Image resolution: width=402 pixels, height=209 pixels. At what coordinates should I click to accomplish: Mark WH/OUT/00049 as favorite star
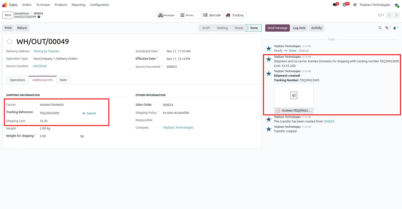pos(10,41)
